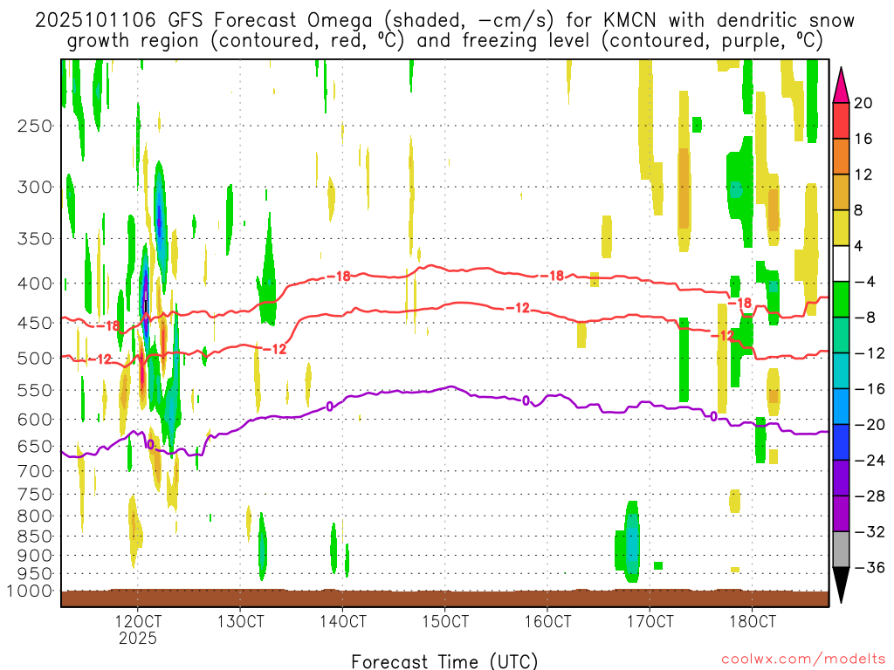Click the orange 12-16 colorbar segment
894x670 pixels.
click(841, 156)
